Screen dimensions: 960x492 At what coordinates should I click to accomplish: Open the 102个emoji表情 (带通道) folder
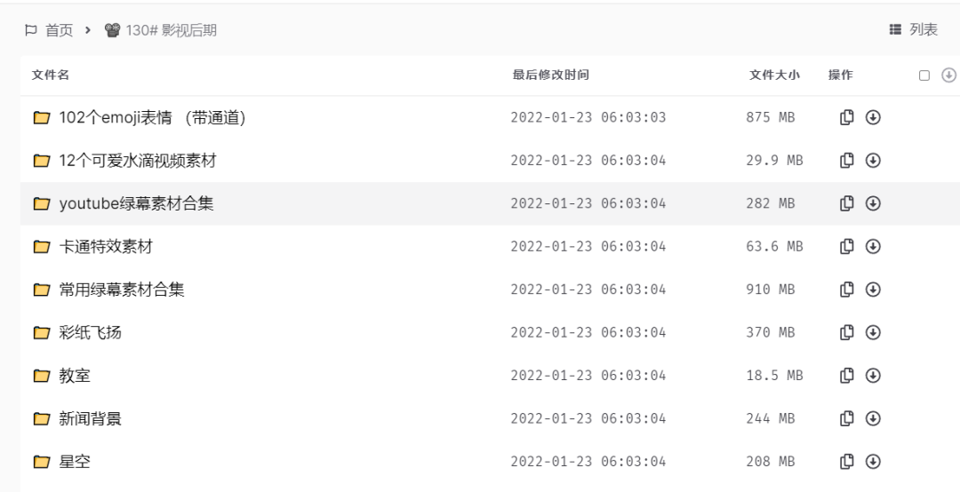click(152, 117)
